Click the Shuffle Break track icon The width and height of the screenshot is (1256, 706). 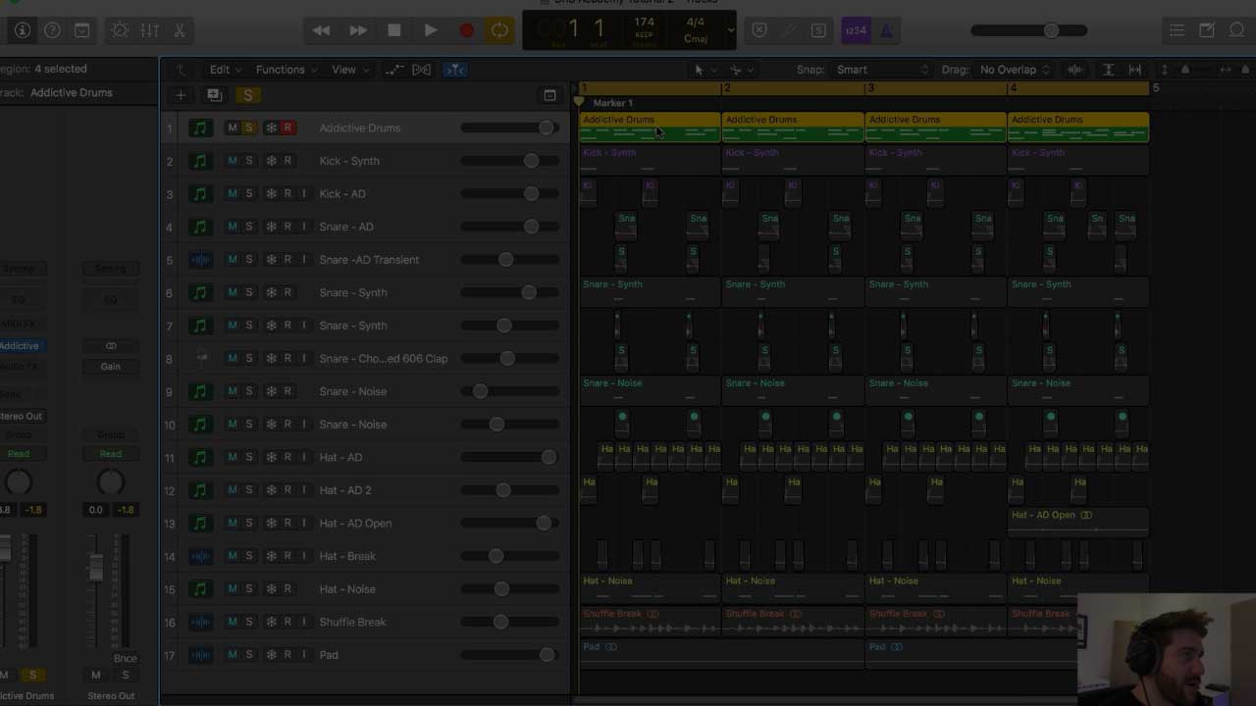(200, 622)
